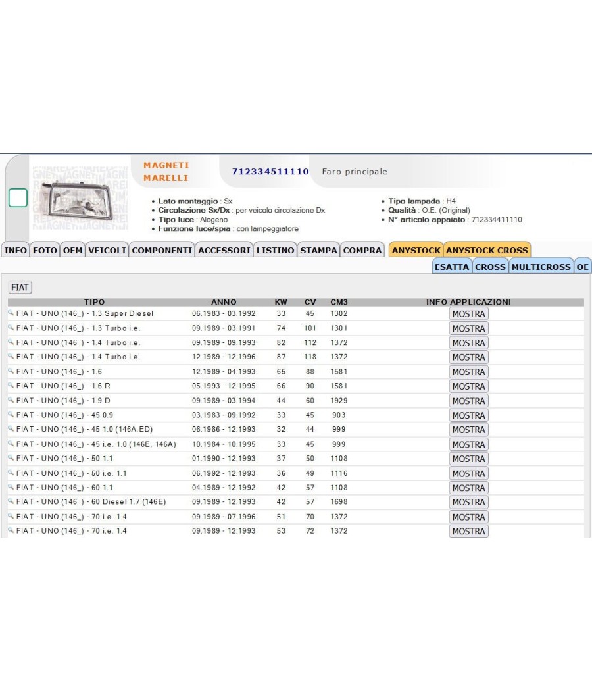Click article number 712334511110
592x691 pixels.
pyautogui.click(x=270, y=171)
